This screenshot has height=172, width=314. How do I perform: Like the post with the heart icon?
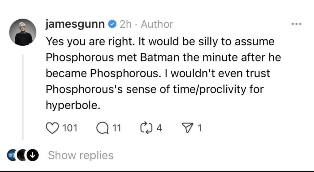[x=52, y=128]
